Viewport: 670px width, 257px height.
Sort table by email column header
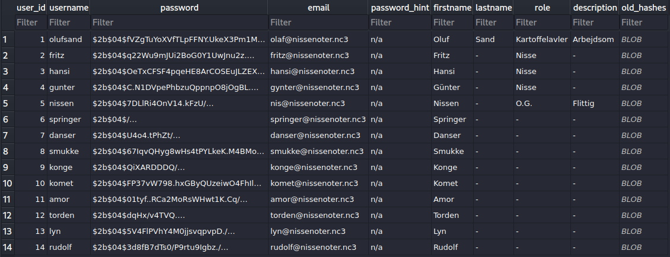318,8
